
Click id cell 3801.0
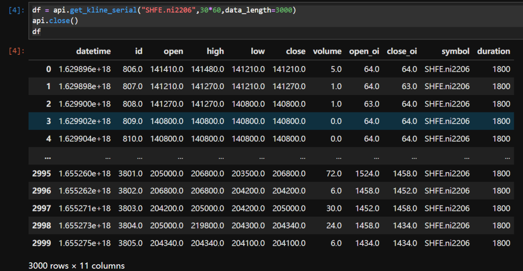131,174
